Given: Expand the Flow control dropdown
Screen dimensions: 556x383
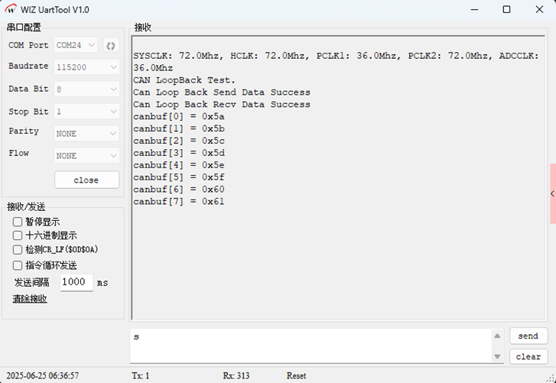Looking at the screenshot, I should pyautogui.click(x=86, y=156).
